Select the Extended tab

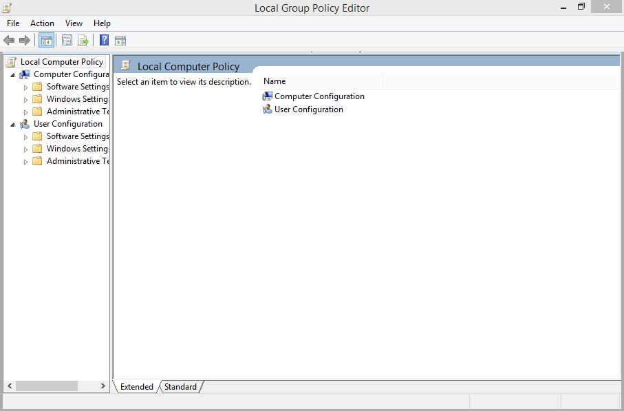click(136, 386)
